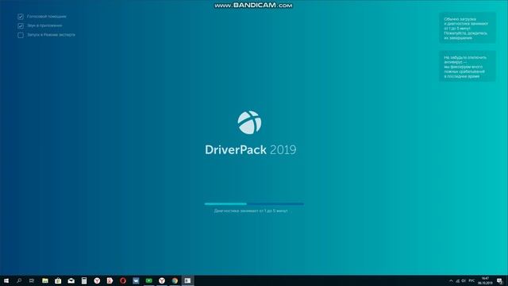Viewport: 508px width, 286px height.
Task: Click the Обычно загрузка и диагностика tip card
Action: pyautogui.click(x=468, y=28)
